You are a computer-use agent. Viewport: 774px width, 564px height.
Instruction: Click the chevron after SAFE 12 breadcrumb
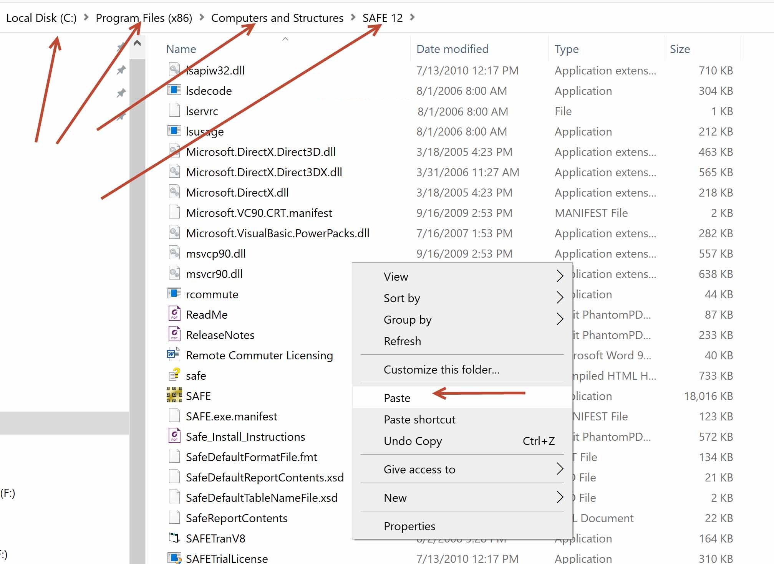tap(413, 17)
